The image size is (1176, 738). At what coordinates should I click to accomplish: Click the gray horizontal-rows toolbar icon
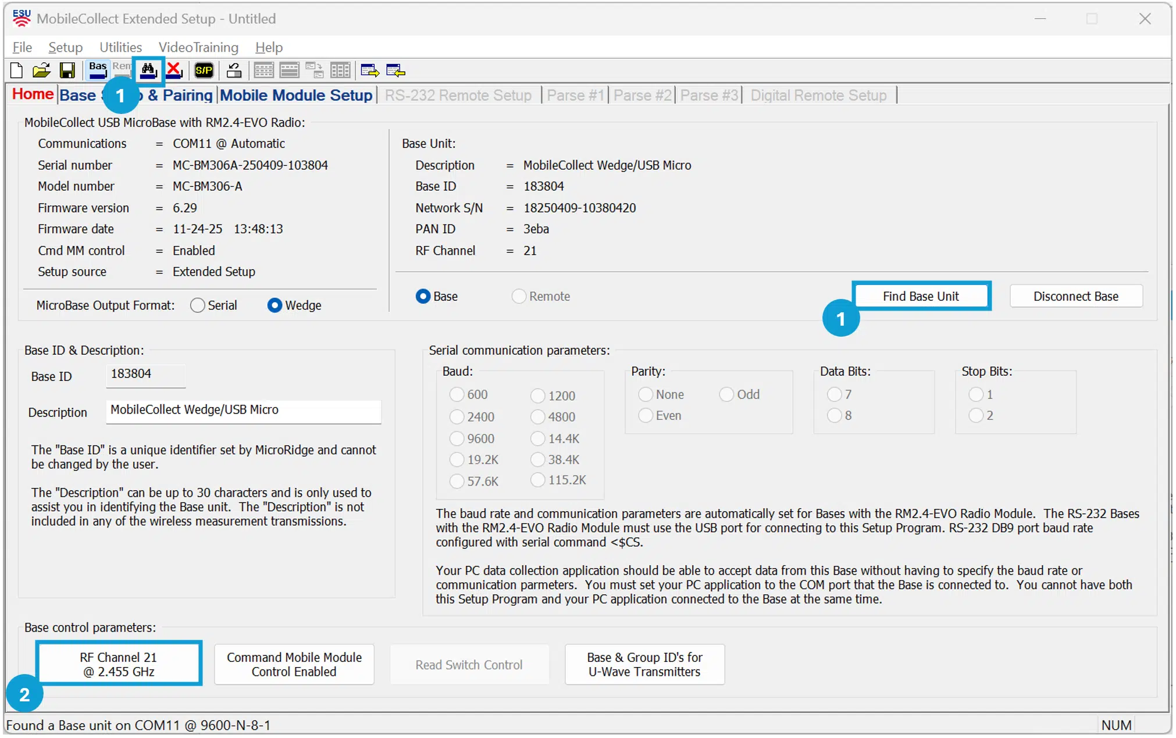[x=289, y=71]
